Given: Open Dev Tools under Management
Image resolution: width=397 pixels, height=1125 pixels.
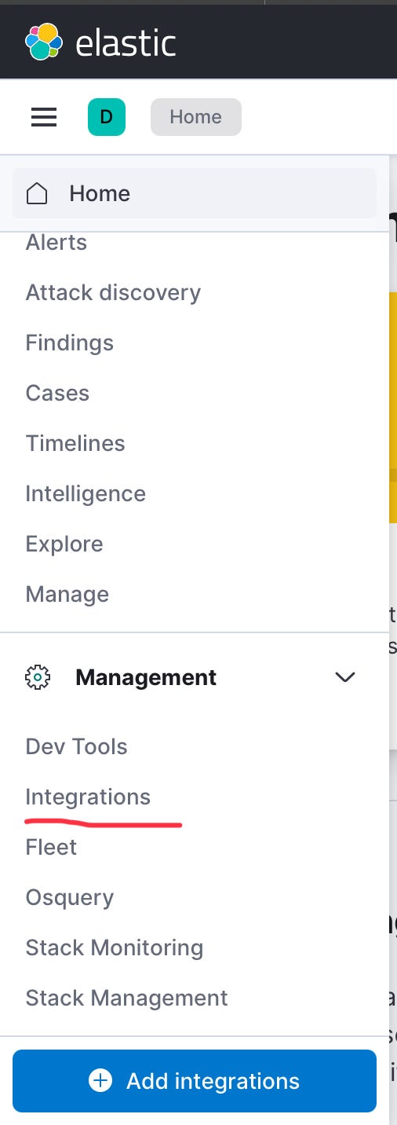Looking at the screenshot, I should 77,746.
